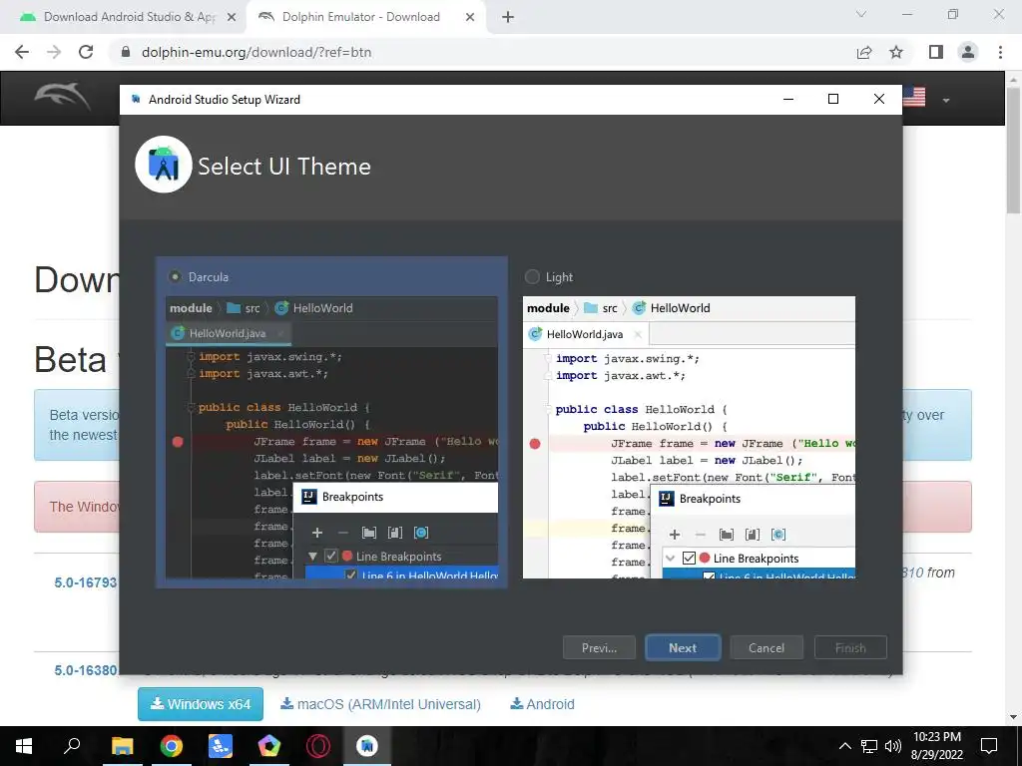The image size is (1022, 766).
Task: Open File Explorer from taskbar
Action: [122, 746]
